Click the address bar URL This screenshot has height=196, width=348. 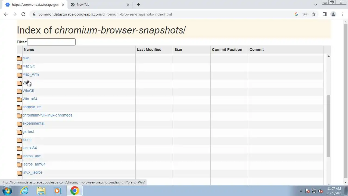tap(105, 14)
